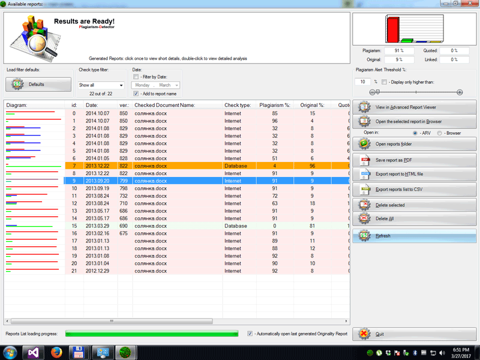Click the Defaults gear icon

point(17,84)
